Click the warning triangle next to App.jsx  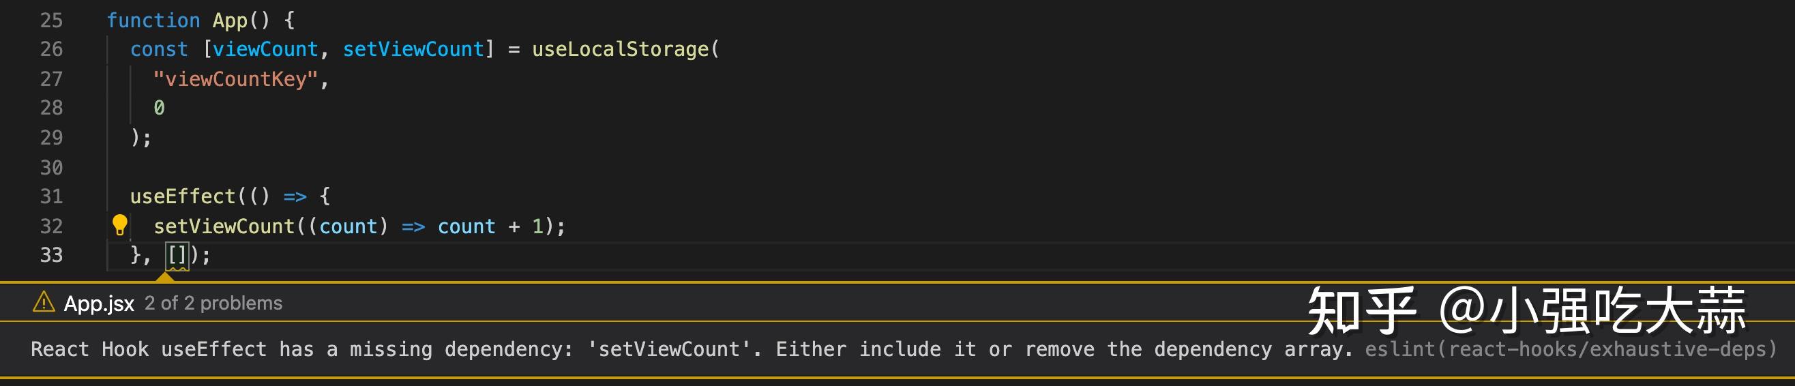click(43, 302)
